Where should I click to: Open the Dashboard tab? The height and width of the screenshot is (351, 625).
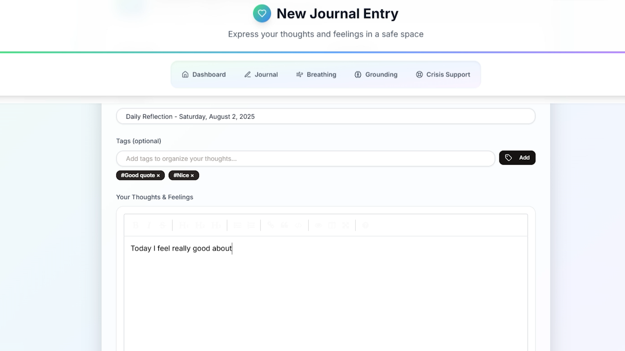[203, 74]
